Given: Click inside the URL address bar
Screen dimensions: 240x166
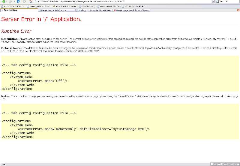Looking at the screenshot, I should 120,2.
